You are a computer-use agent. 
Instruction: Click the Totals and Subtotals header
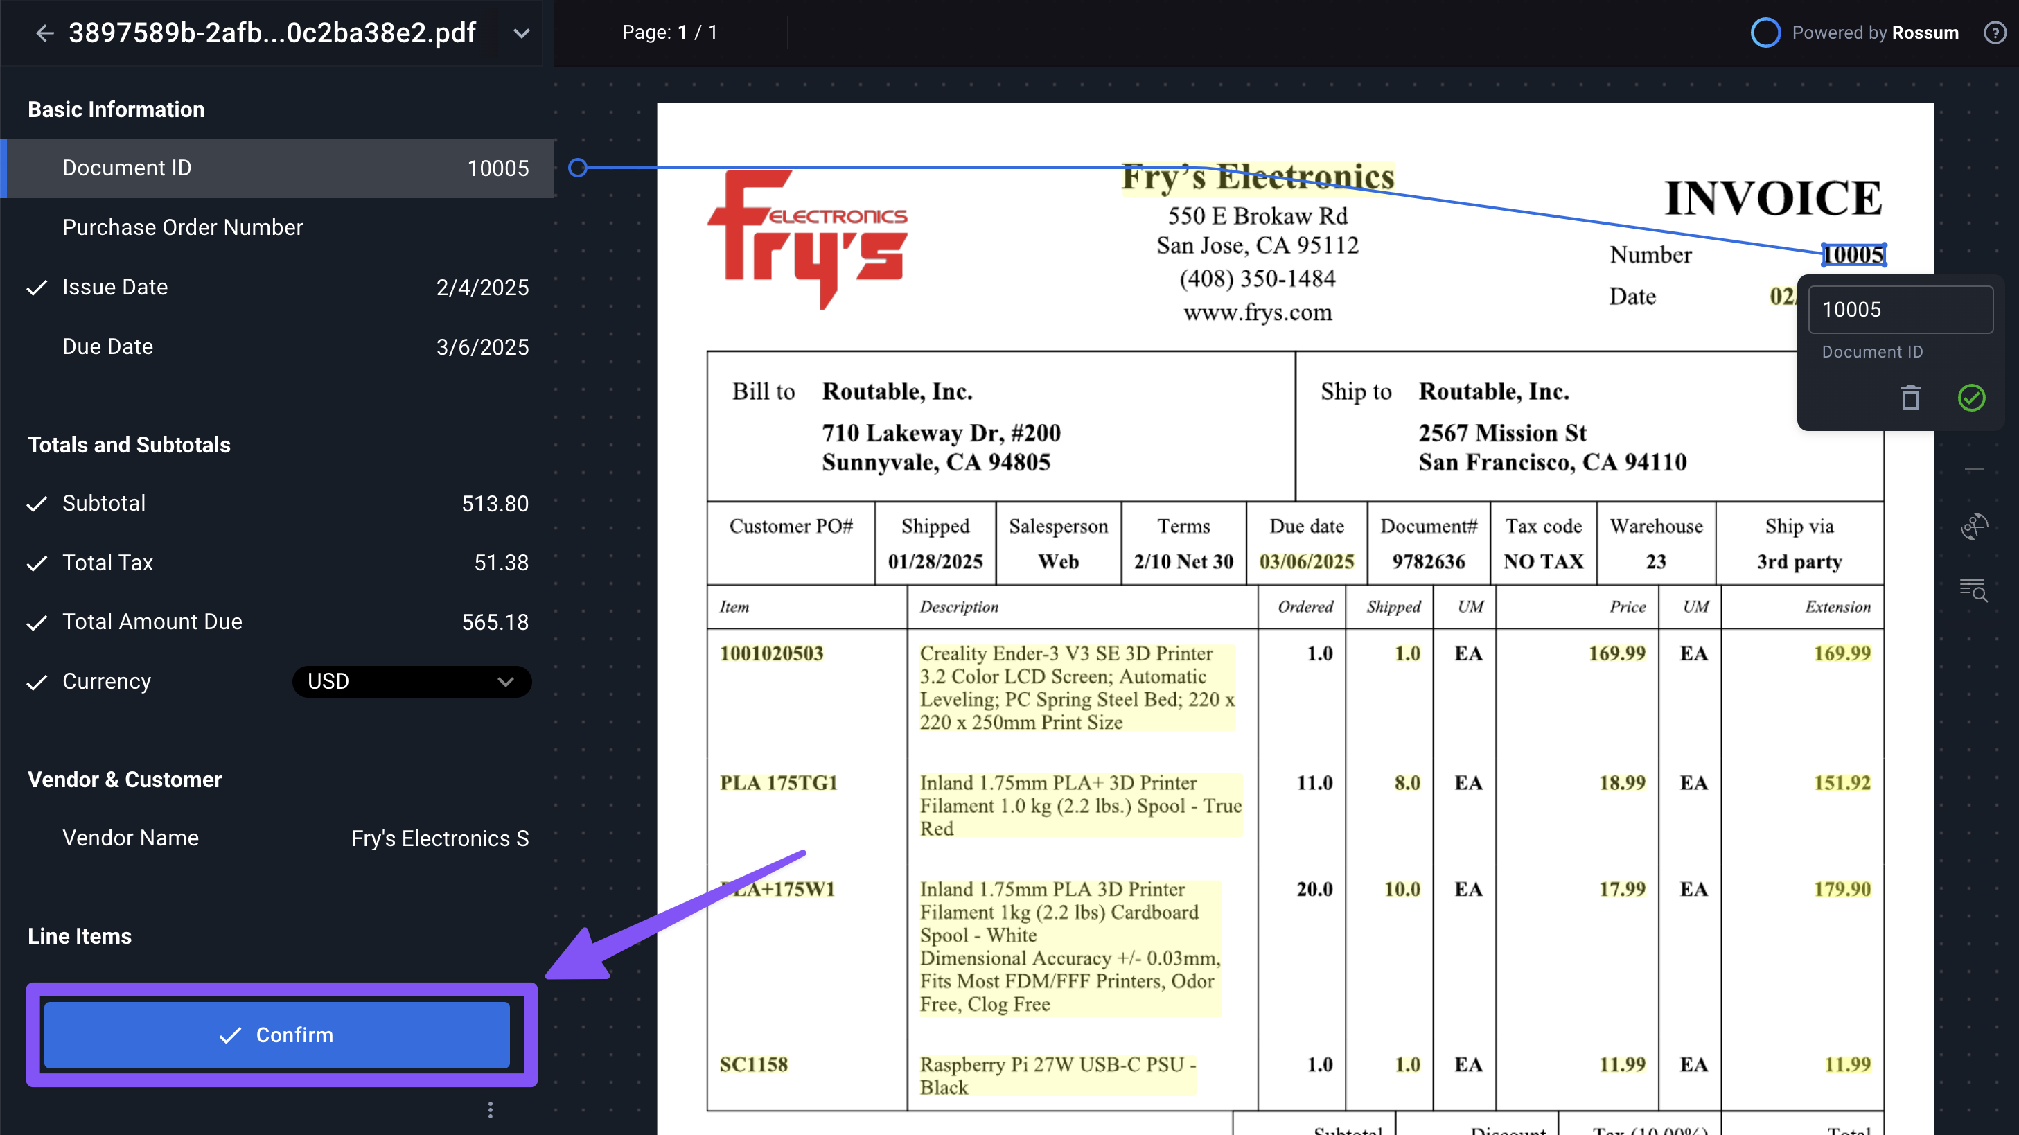point(130,446)
